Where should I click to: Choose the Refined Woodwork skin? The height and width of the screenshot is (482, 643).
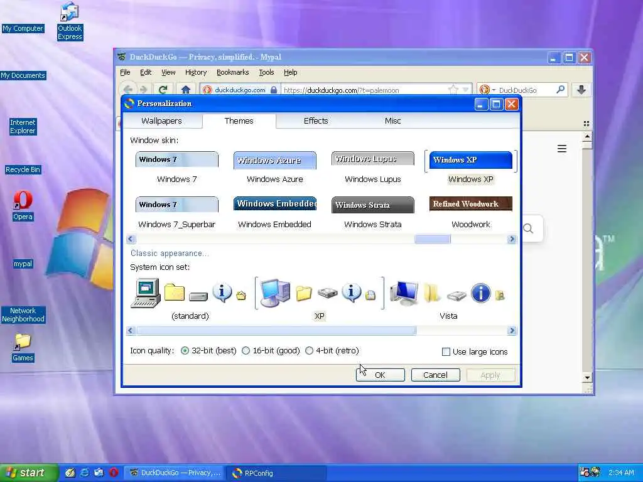click(x=471, y=204)
